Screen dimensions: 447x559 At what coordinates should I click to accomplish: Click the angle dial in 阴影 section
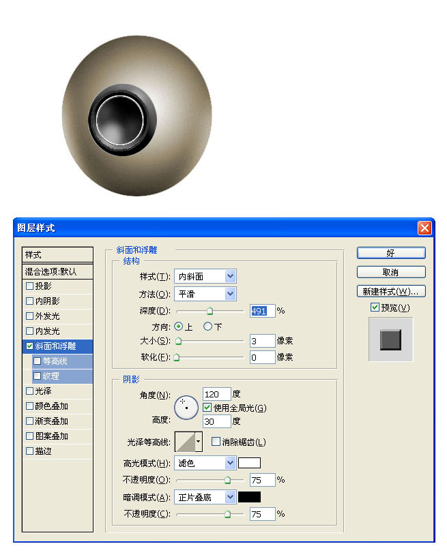(x=186, y=408)
